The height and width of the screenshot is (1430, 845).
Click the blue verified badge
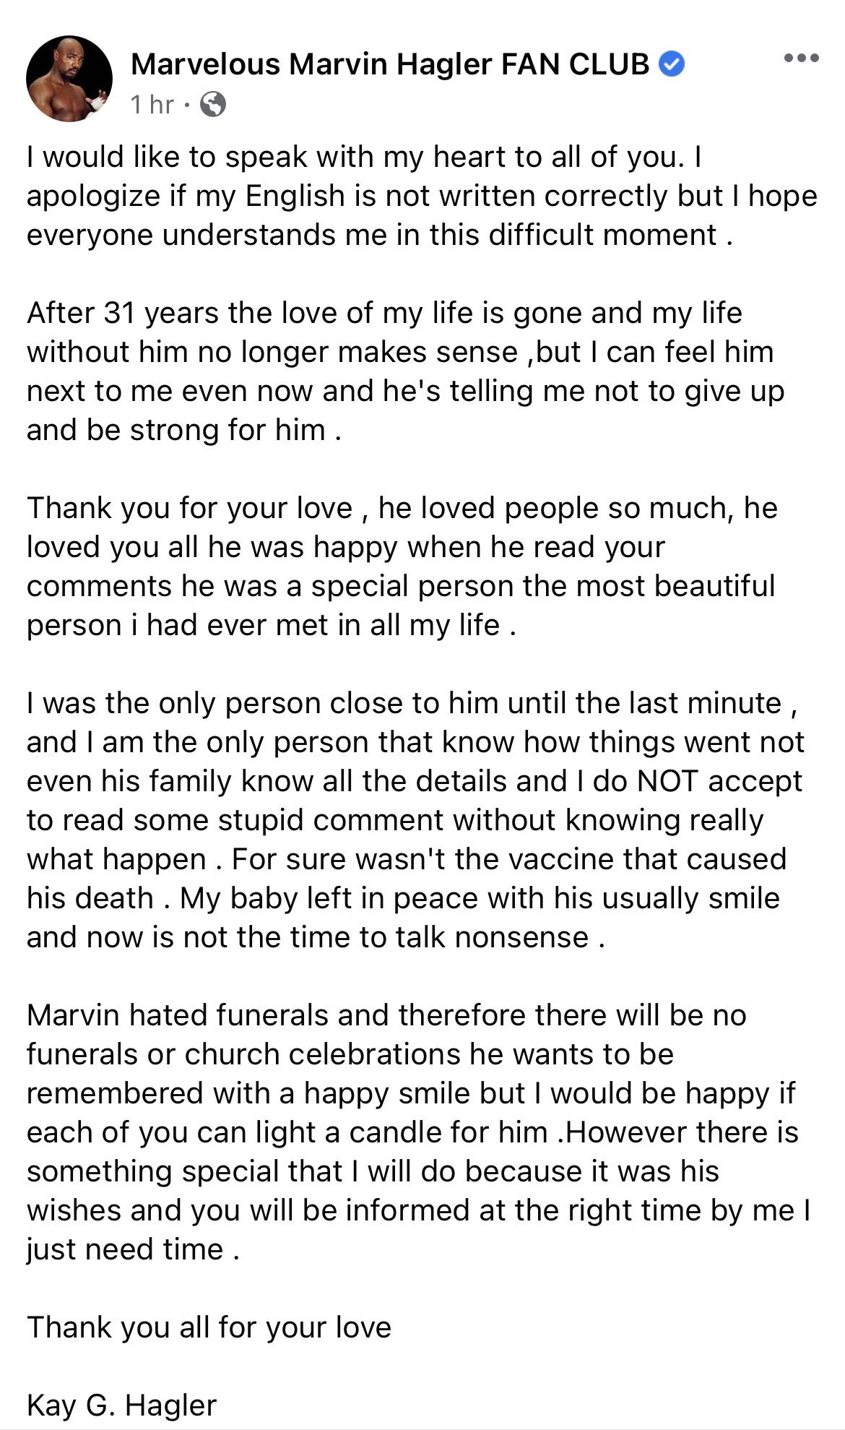[x=672, y=65]
